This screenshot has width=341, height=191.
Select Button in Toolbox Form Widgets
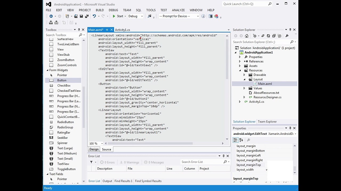[x=63, y=80]
